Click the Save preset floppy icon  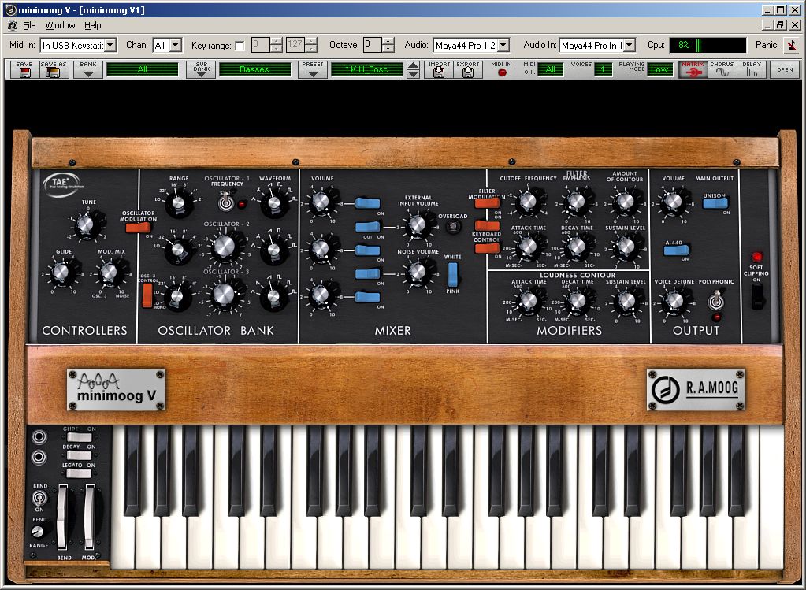tap(24, 69)
